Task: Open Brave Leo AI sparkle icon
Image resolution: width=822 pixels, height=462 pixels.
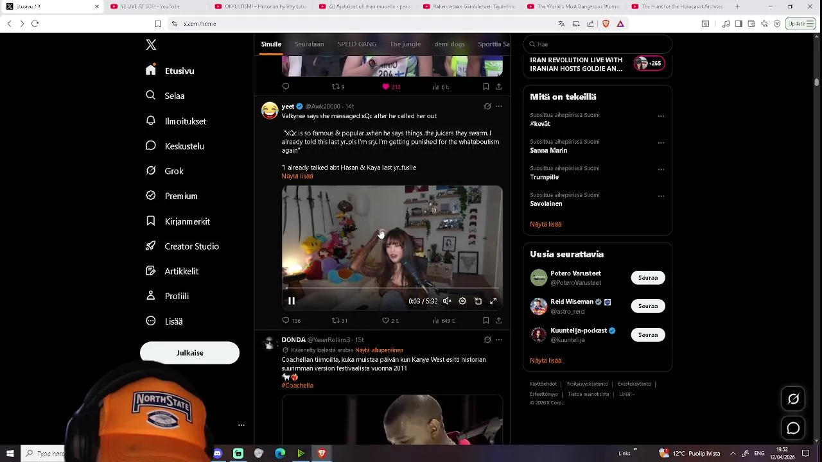Action: (764, 24)
